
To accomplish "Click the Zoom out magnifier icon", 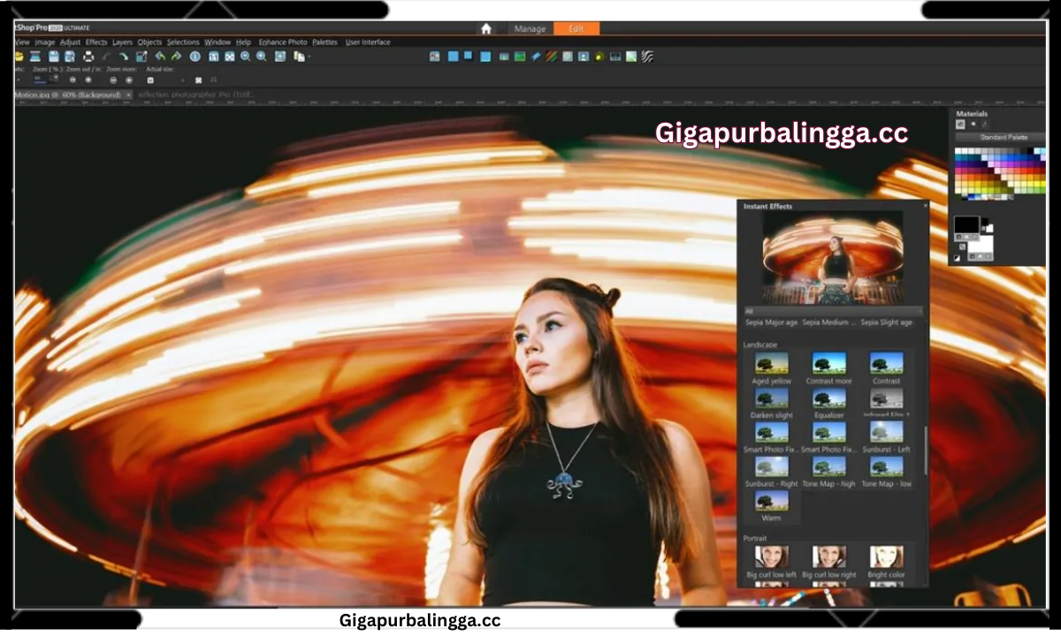I will pyautogui.click(x=245, y=57).
